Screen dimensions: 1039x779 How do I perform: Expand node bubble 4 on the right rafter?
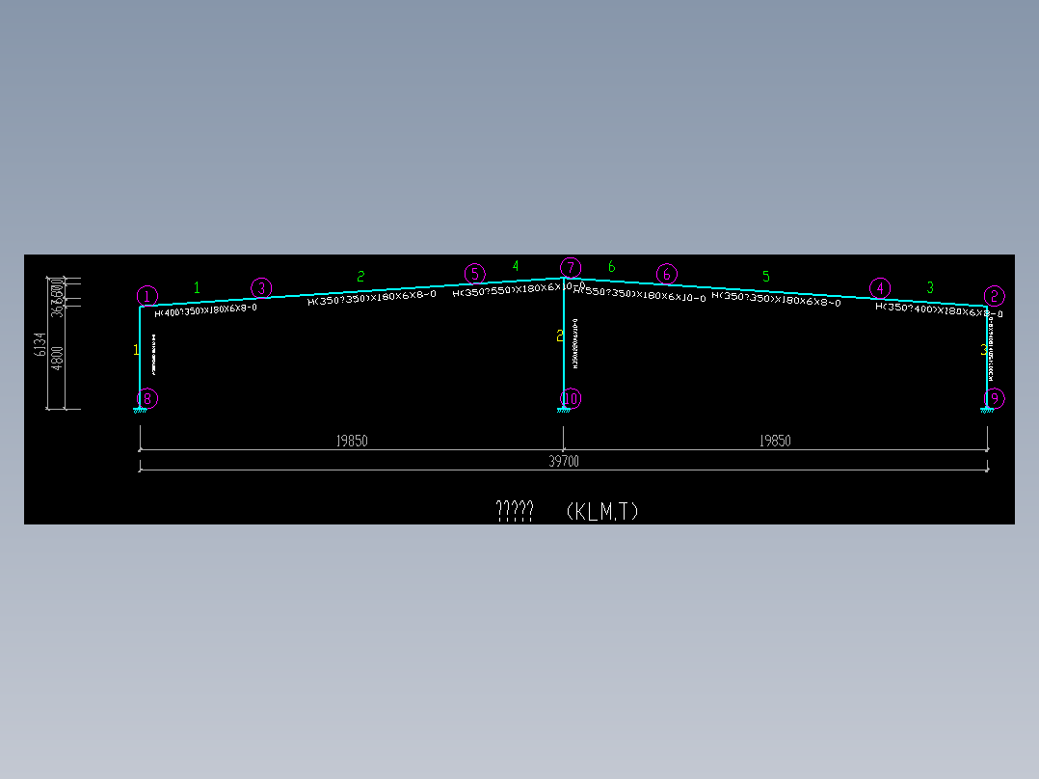(x=880, y=287)
